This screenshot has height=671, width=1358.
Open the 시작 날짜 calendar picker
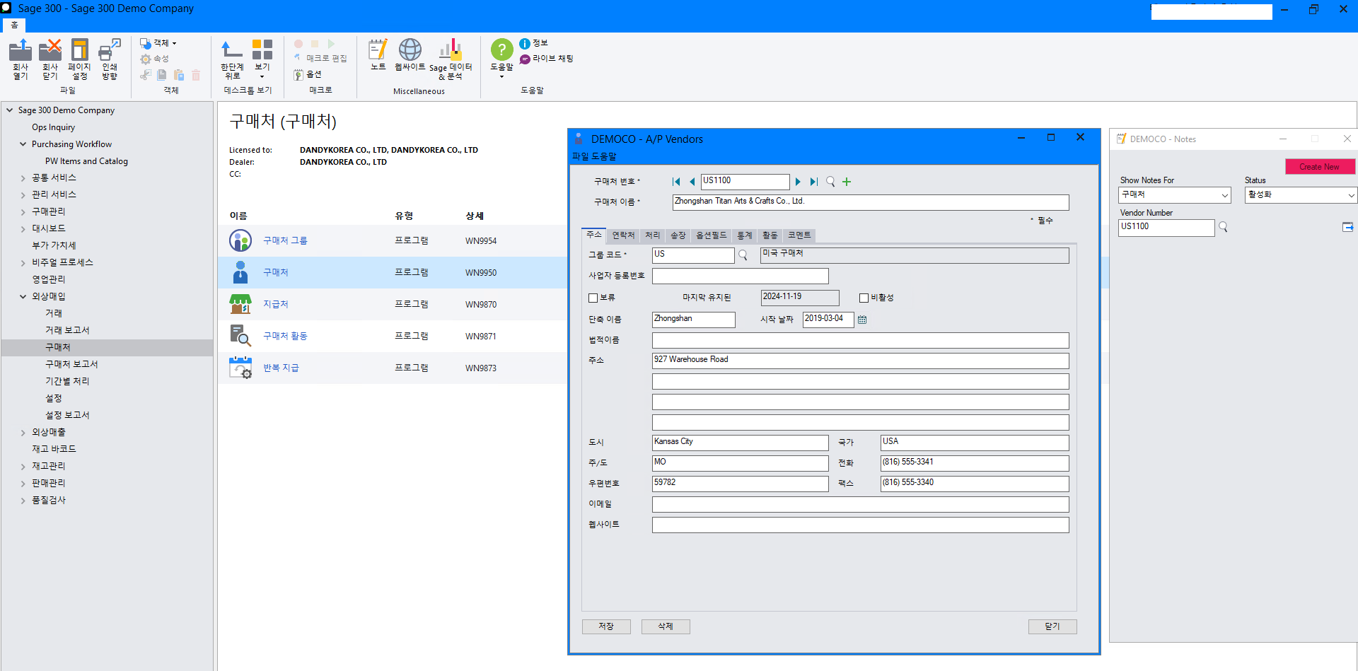tap(862, 320)
